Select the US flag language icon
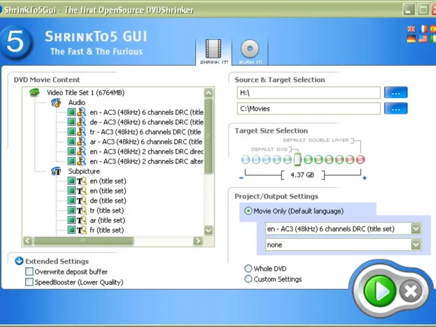 [x=423, y=39]
